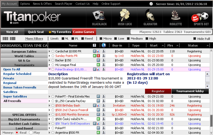Launch the Roulette game icon
The height and width of the screenshot is (135, 213).
point(176,18)
